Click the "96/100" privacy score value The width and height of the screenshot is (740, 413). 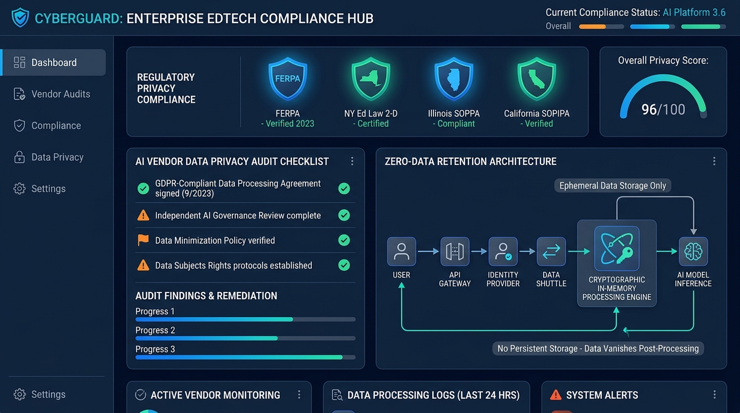[663, 110]
